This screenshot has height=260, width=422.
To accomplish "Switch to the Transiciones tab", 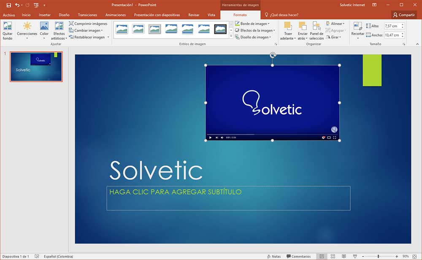I will (x=87, y=15).
